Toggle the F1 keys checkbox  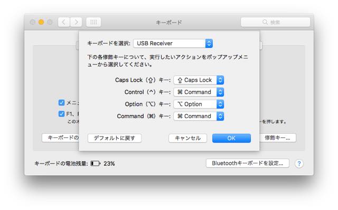[x=61, y=114]
